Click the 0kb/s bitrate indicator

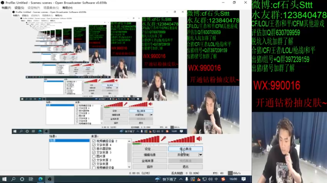[x=234, y=173]
